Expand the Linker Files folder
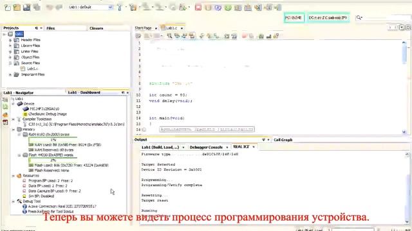Screen dimensions: 412x231 pos(10,51)
